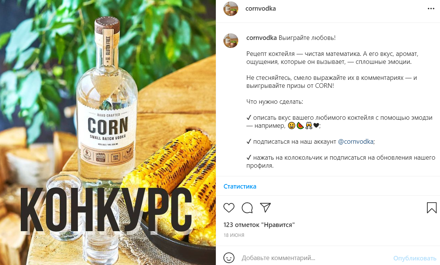Viewport: 440px width, 265px height.
Task: Click the Добавьте комментарий input field
Action: (314, 258)
